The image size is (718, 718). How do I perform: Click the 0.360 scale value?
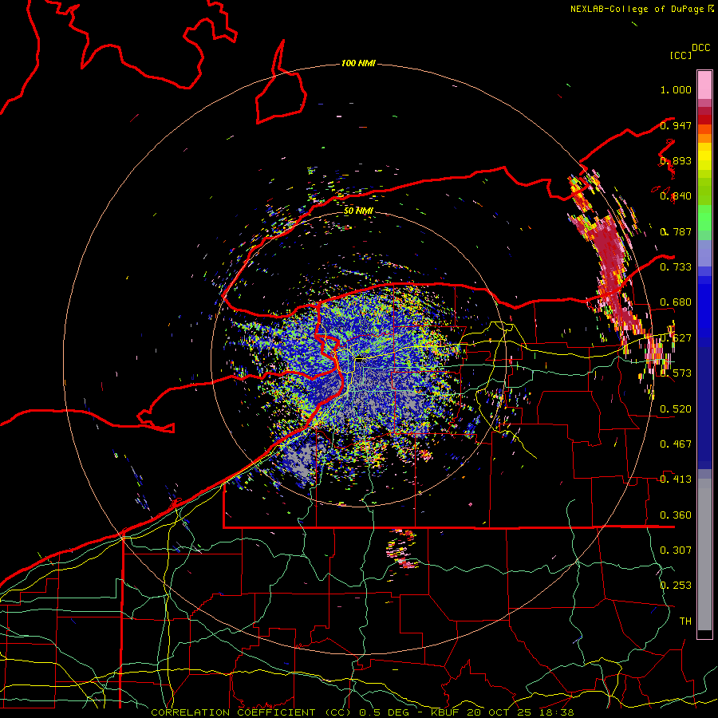[x=676, y=515]
